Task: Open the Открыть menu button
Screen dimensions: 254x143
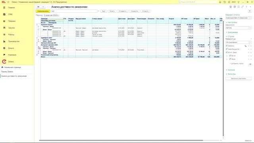Action: [x=146, y=11]
